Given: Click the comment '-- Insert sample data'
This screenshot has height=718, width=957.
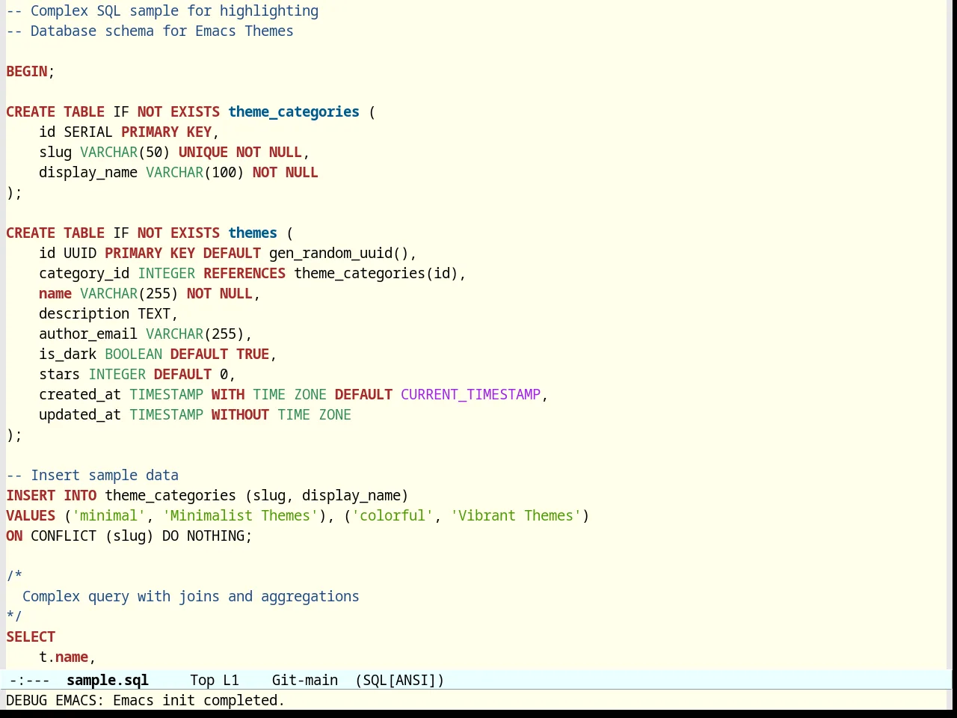Looking at the screenshot, I should [93, 475].
